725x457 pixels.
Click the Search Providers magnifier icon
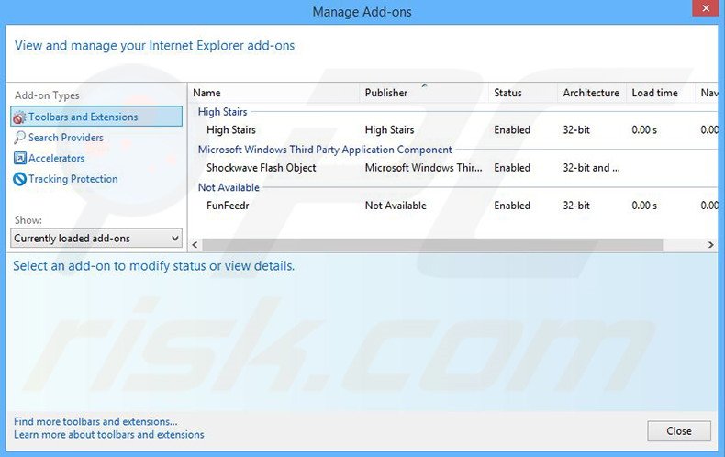(19, 138)
